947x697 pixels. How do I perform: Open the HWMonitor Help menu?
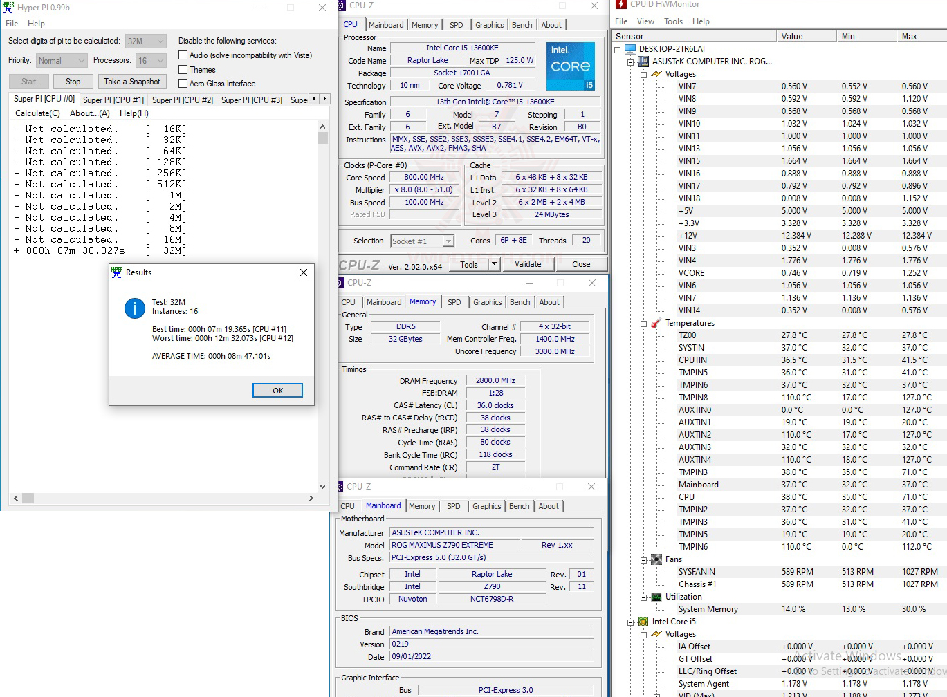tap(701, 21)
